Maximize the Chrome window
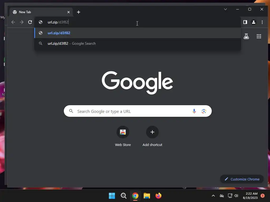This screenshot has width=270, height=202. [250, 9]
